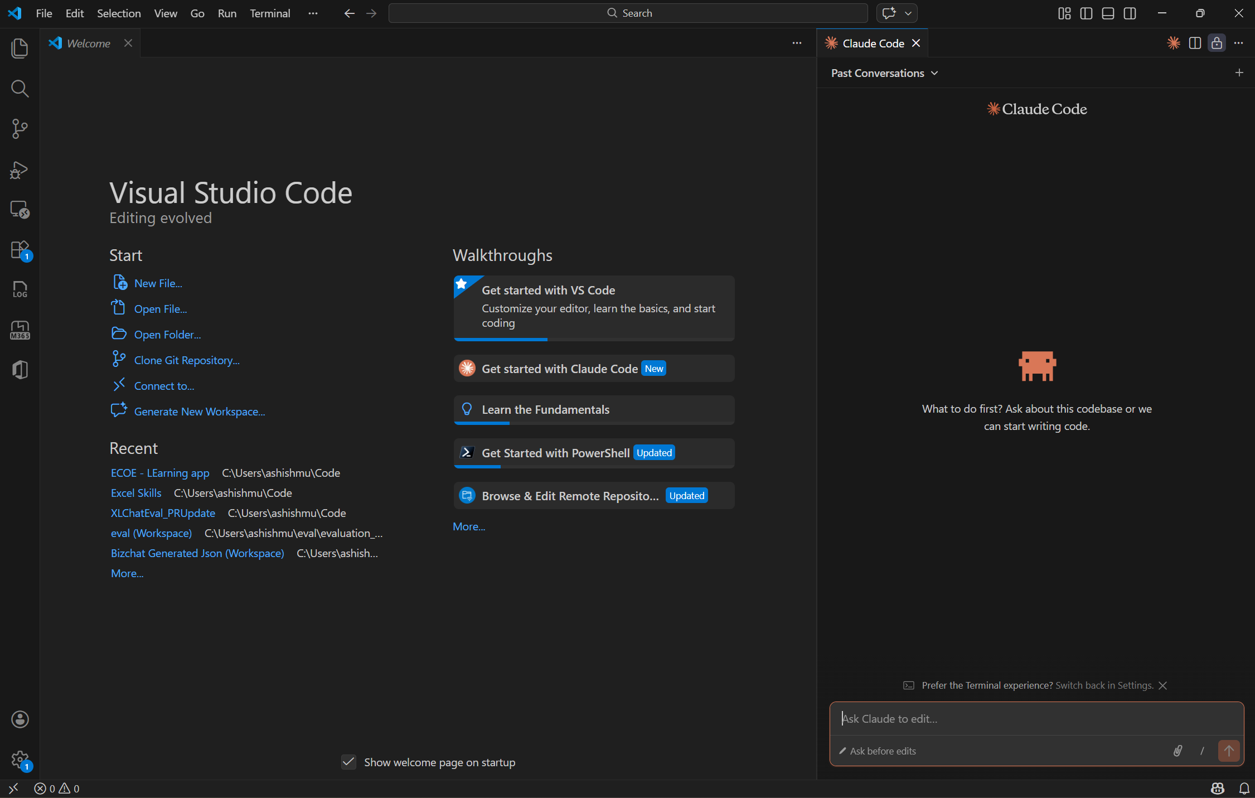The image size is (1255, 798).
Task: Send message with orange arrow button
Action: pos(1229,751)
